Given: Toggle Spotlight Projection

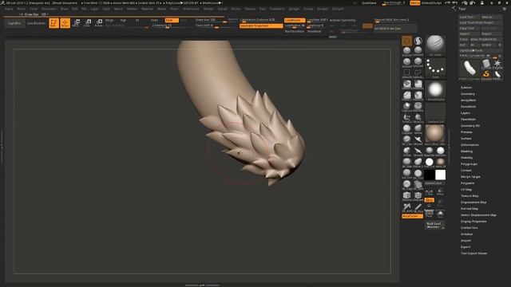Looking at the screenshot, I should 261,26.
